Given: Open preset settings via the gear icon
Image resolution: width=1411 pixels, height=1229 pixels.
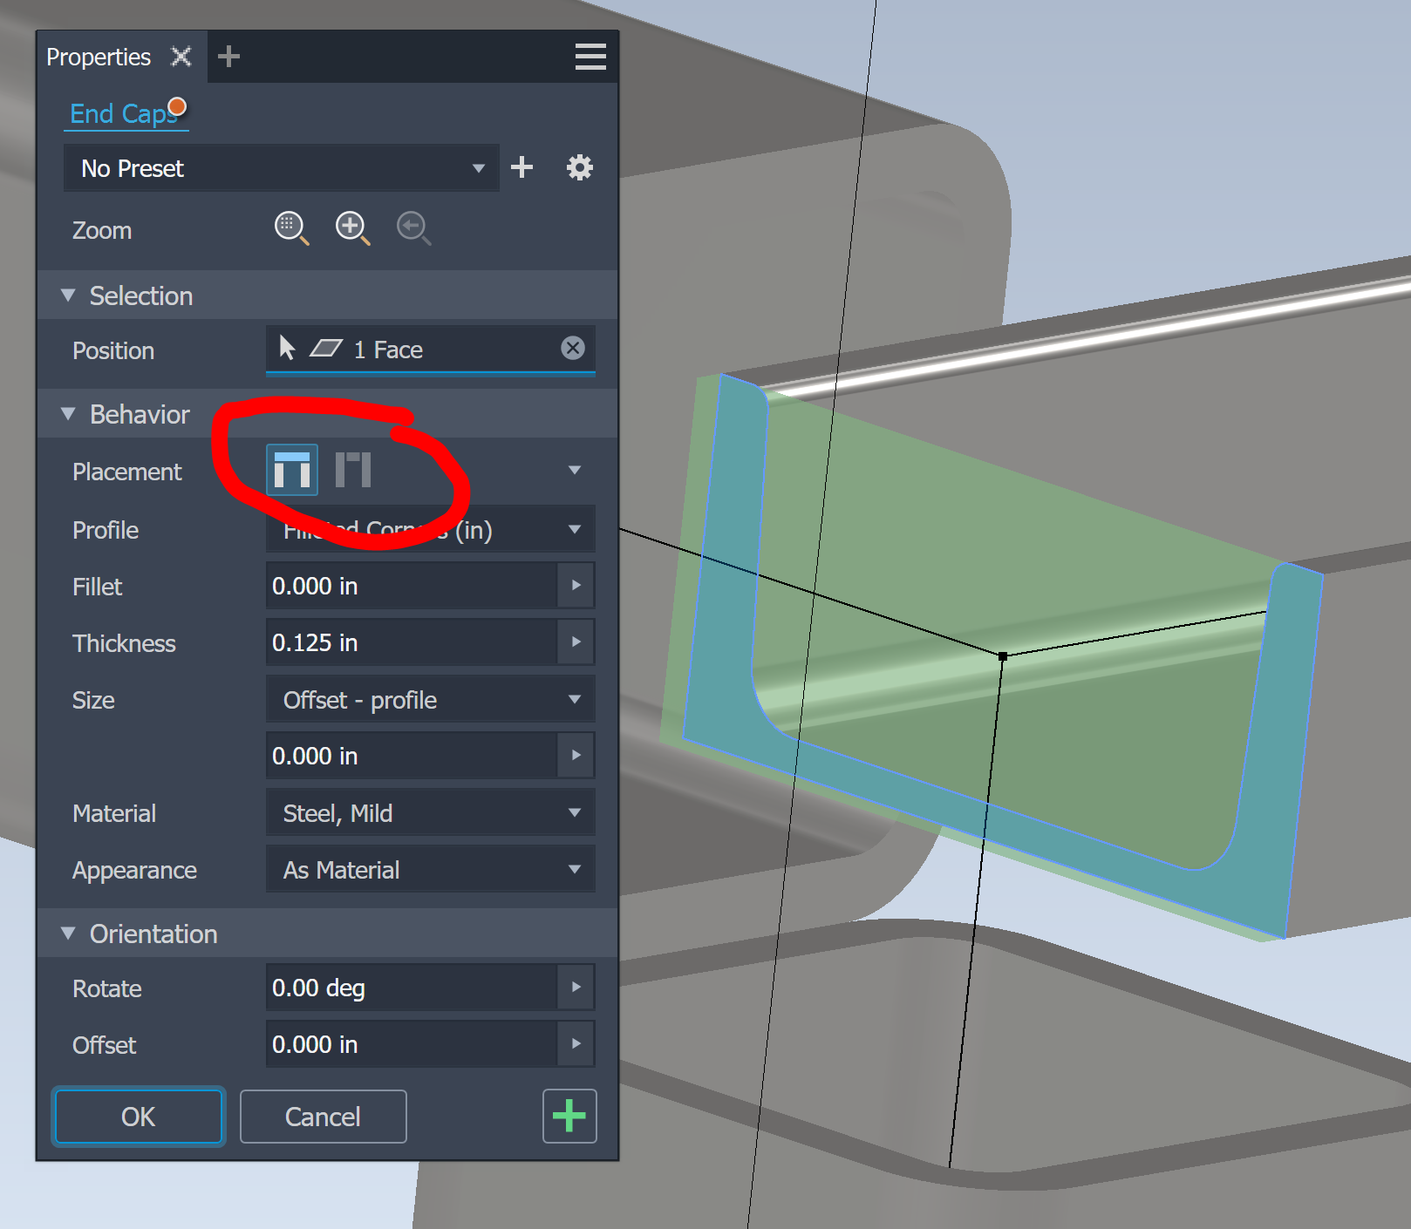Looking at the screenshot, I should 579,167.
